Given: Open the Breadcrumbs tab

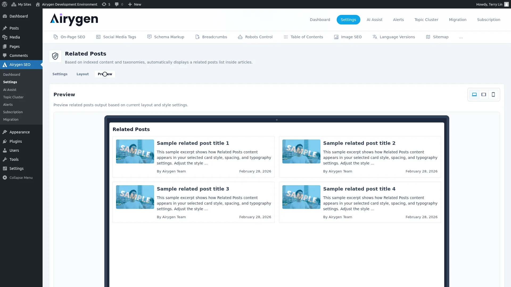Looking at the screenshot, I should tap(211, 37).
